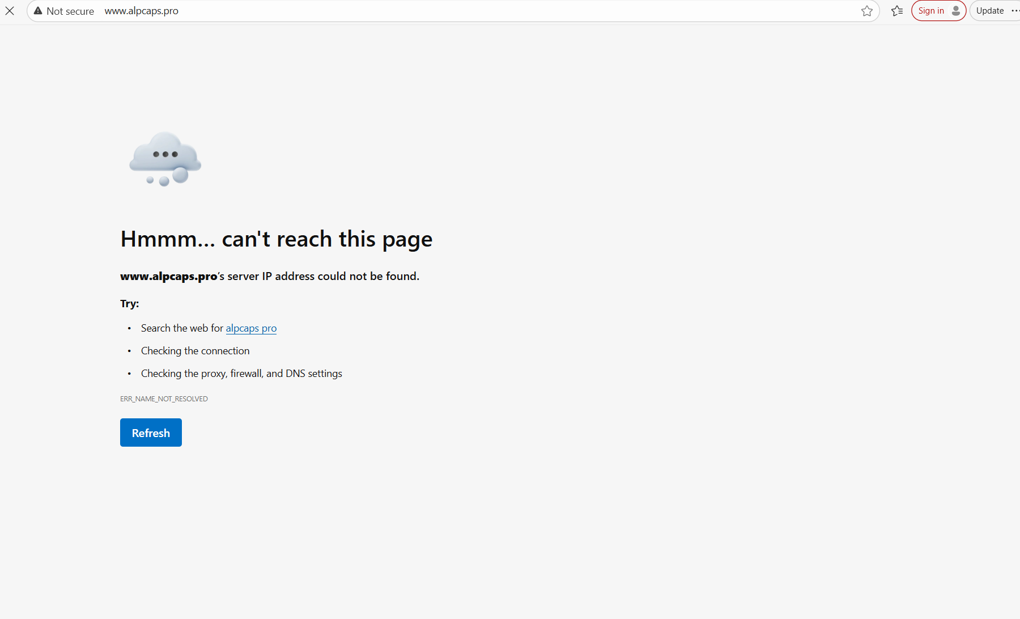
Task: Click the "Try:" label
Action: pos(129,304)
